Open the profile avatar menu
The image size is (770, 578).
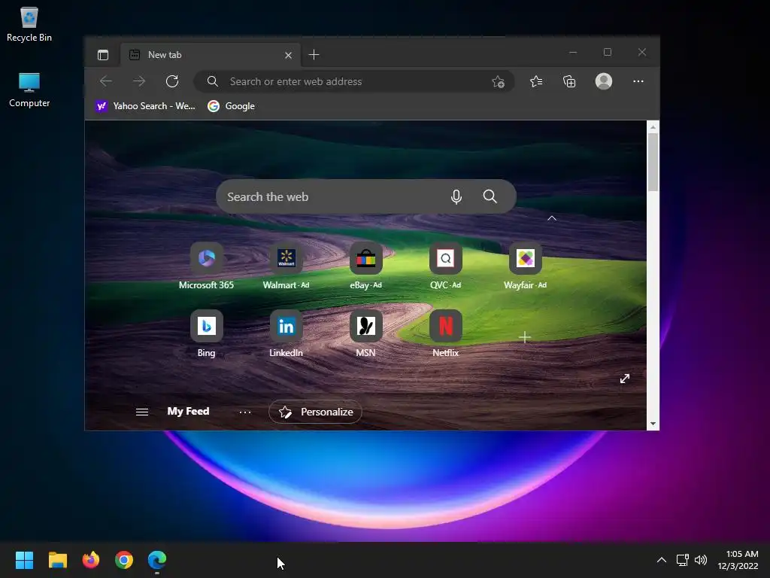click(x=604, y=81)
